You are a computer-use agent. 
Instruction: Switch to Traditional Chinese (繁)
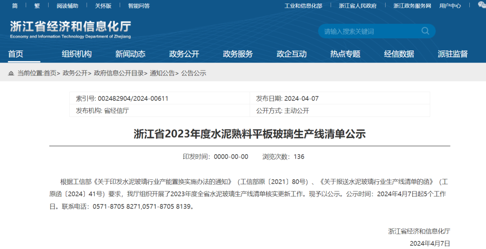click(37, 6)
